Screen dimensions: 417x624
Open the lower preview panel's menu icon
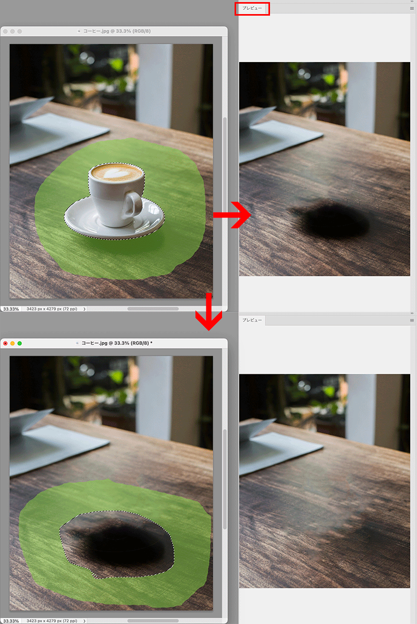(x=412, y=320)
